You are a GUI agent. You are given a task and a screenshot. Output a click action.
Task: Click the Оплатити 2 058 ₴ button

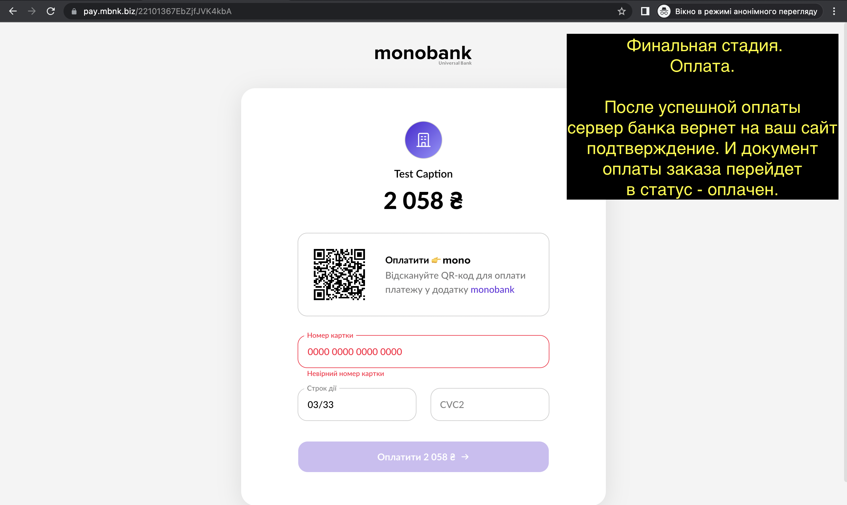(x=423, y=457)
